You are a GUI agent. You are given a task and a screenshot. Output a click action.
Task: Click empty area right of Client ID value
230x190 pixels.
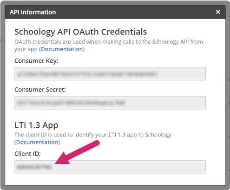point(129,167)
